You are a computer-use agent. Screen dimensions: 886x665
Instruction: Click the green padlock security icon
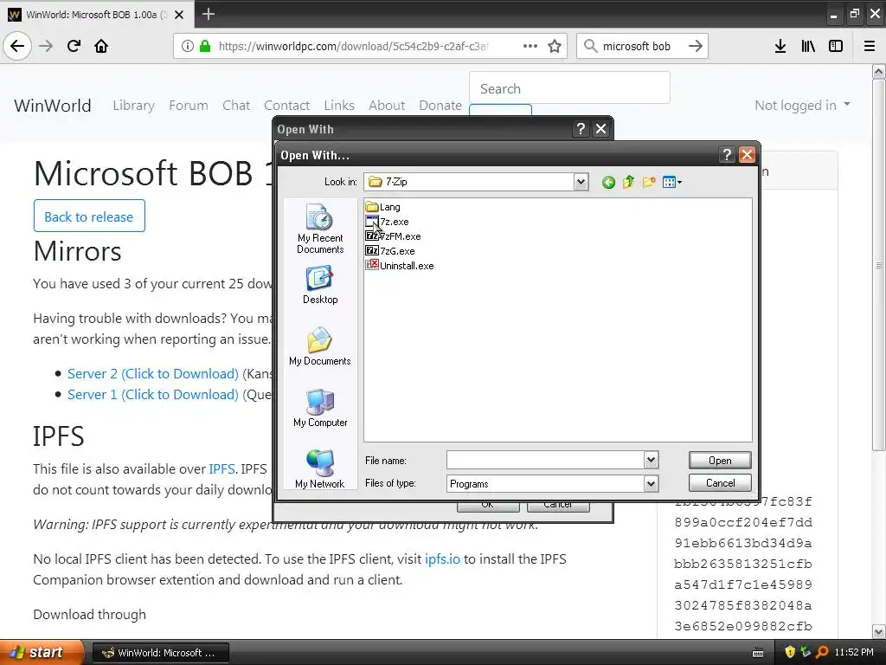205,46
